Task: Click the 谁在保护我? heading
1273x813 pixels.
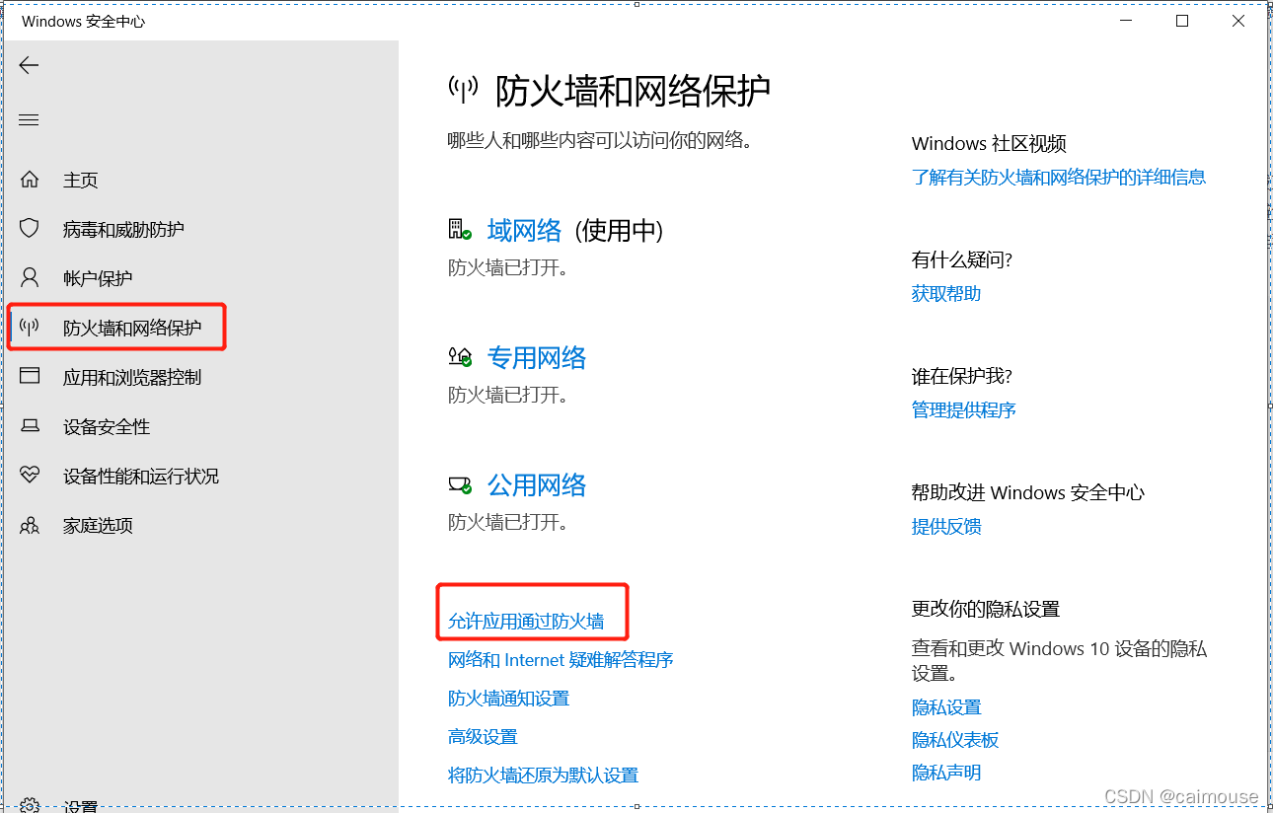Action: pos(962,376)
